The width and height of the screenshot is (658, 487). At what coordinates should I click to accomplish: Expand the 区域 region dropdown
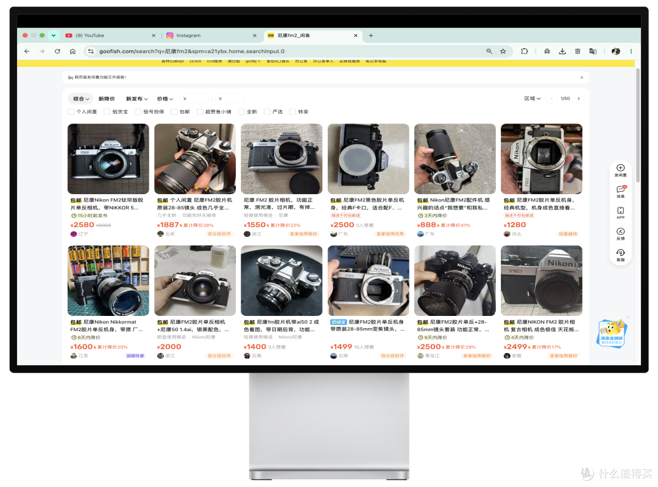click(532, 99)
